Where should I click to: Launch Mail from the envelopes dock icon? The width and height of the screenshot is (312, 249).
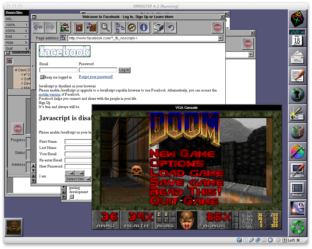click(x=297, y=57)
